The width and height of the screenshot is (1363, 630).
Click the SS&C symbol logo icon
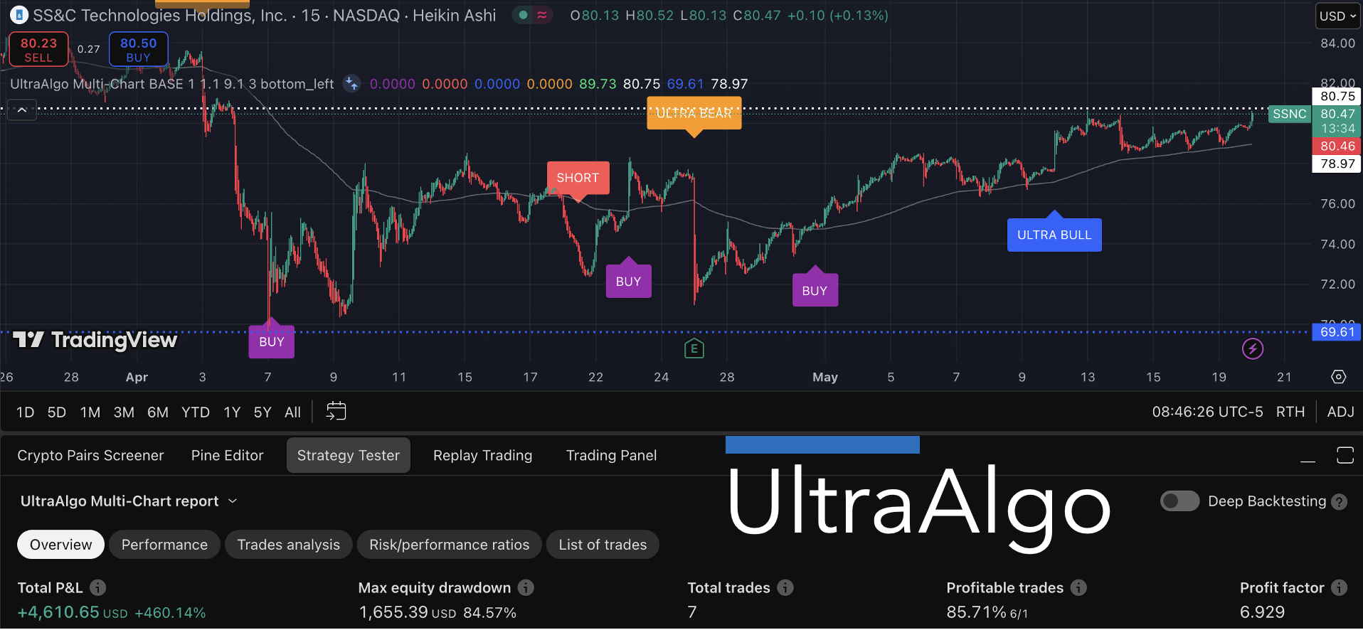click(18, 15)
